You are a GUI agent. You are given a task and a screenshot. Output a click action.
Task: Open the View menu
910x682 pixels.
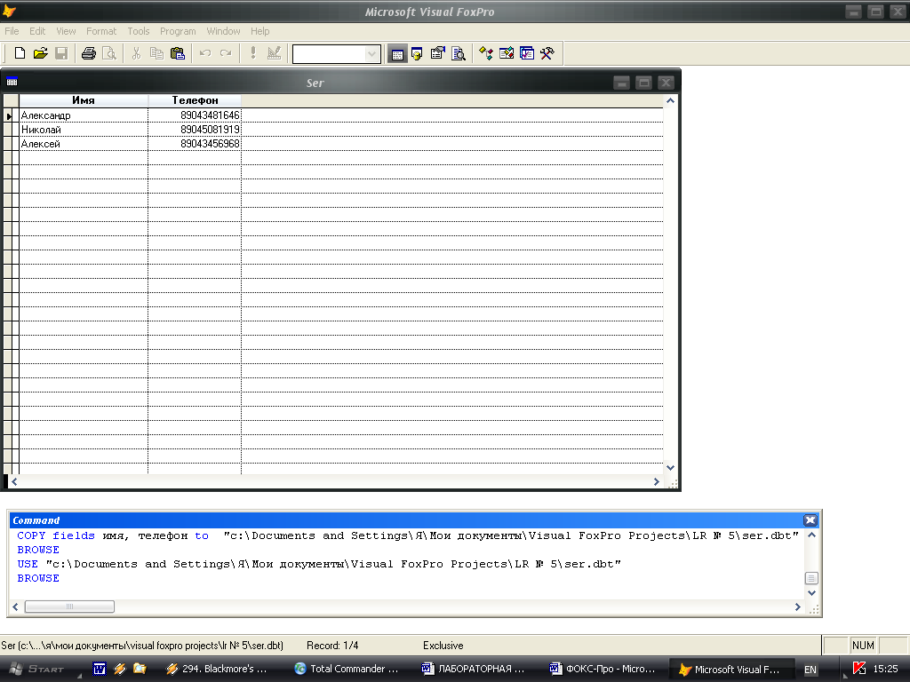pyautogui.click(x=66, y=31)
